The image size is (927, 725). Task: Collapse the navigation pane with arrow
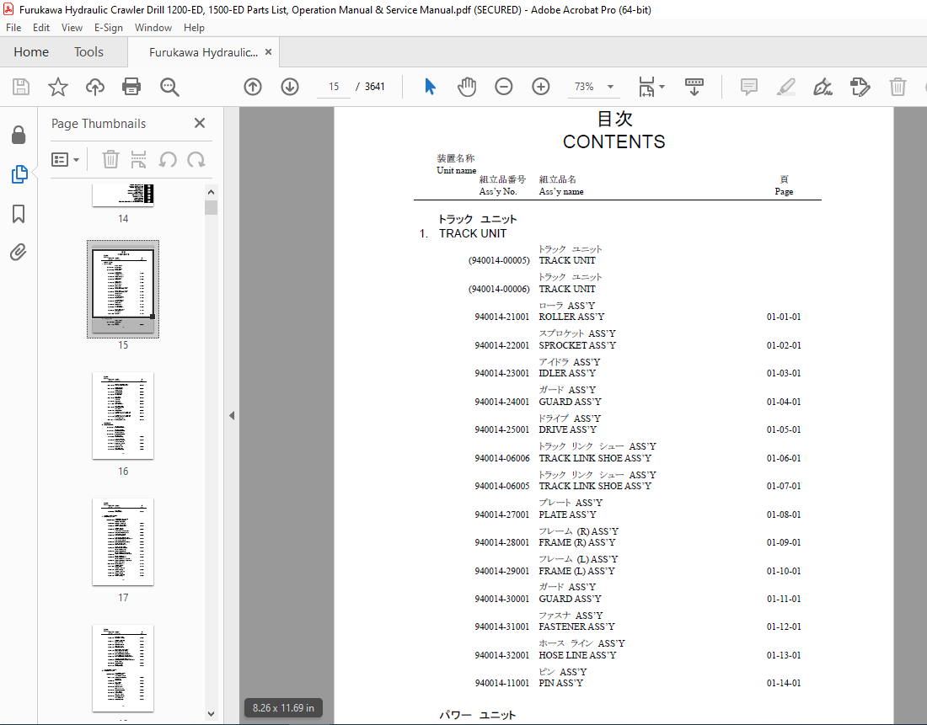pyautogui.click(x=231, y=415)
